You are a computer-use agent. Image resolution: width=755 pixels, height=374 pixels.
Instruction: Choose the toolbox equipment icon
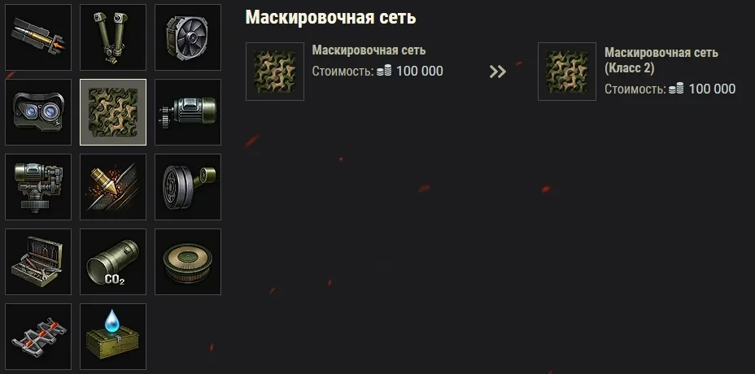[x=38, y=261]
